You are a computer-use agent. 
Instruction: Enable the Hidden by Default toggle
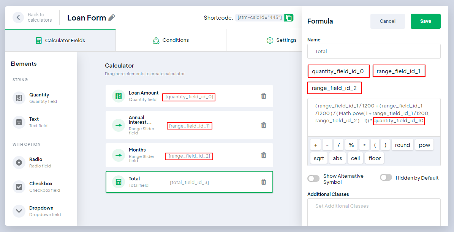[x=386, y=178]
